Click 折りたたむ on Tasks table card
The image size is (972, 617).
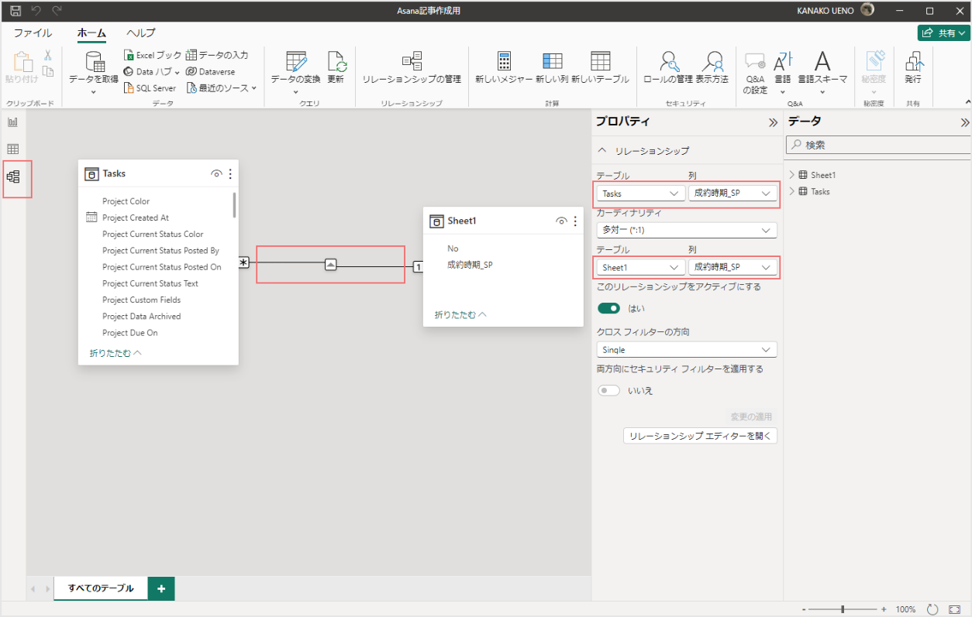point(115,353)
